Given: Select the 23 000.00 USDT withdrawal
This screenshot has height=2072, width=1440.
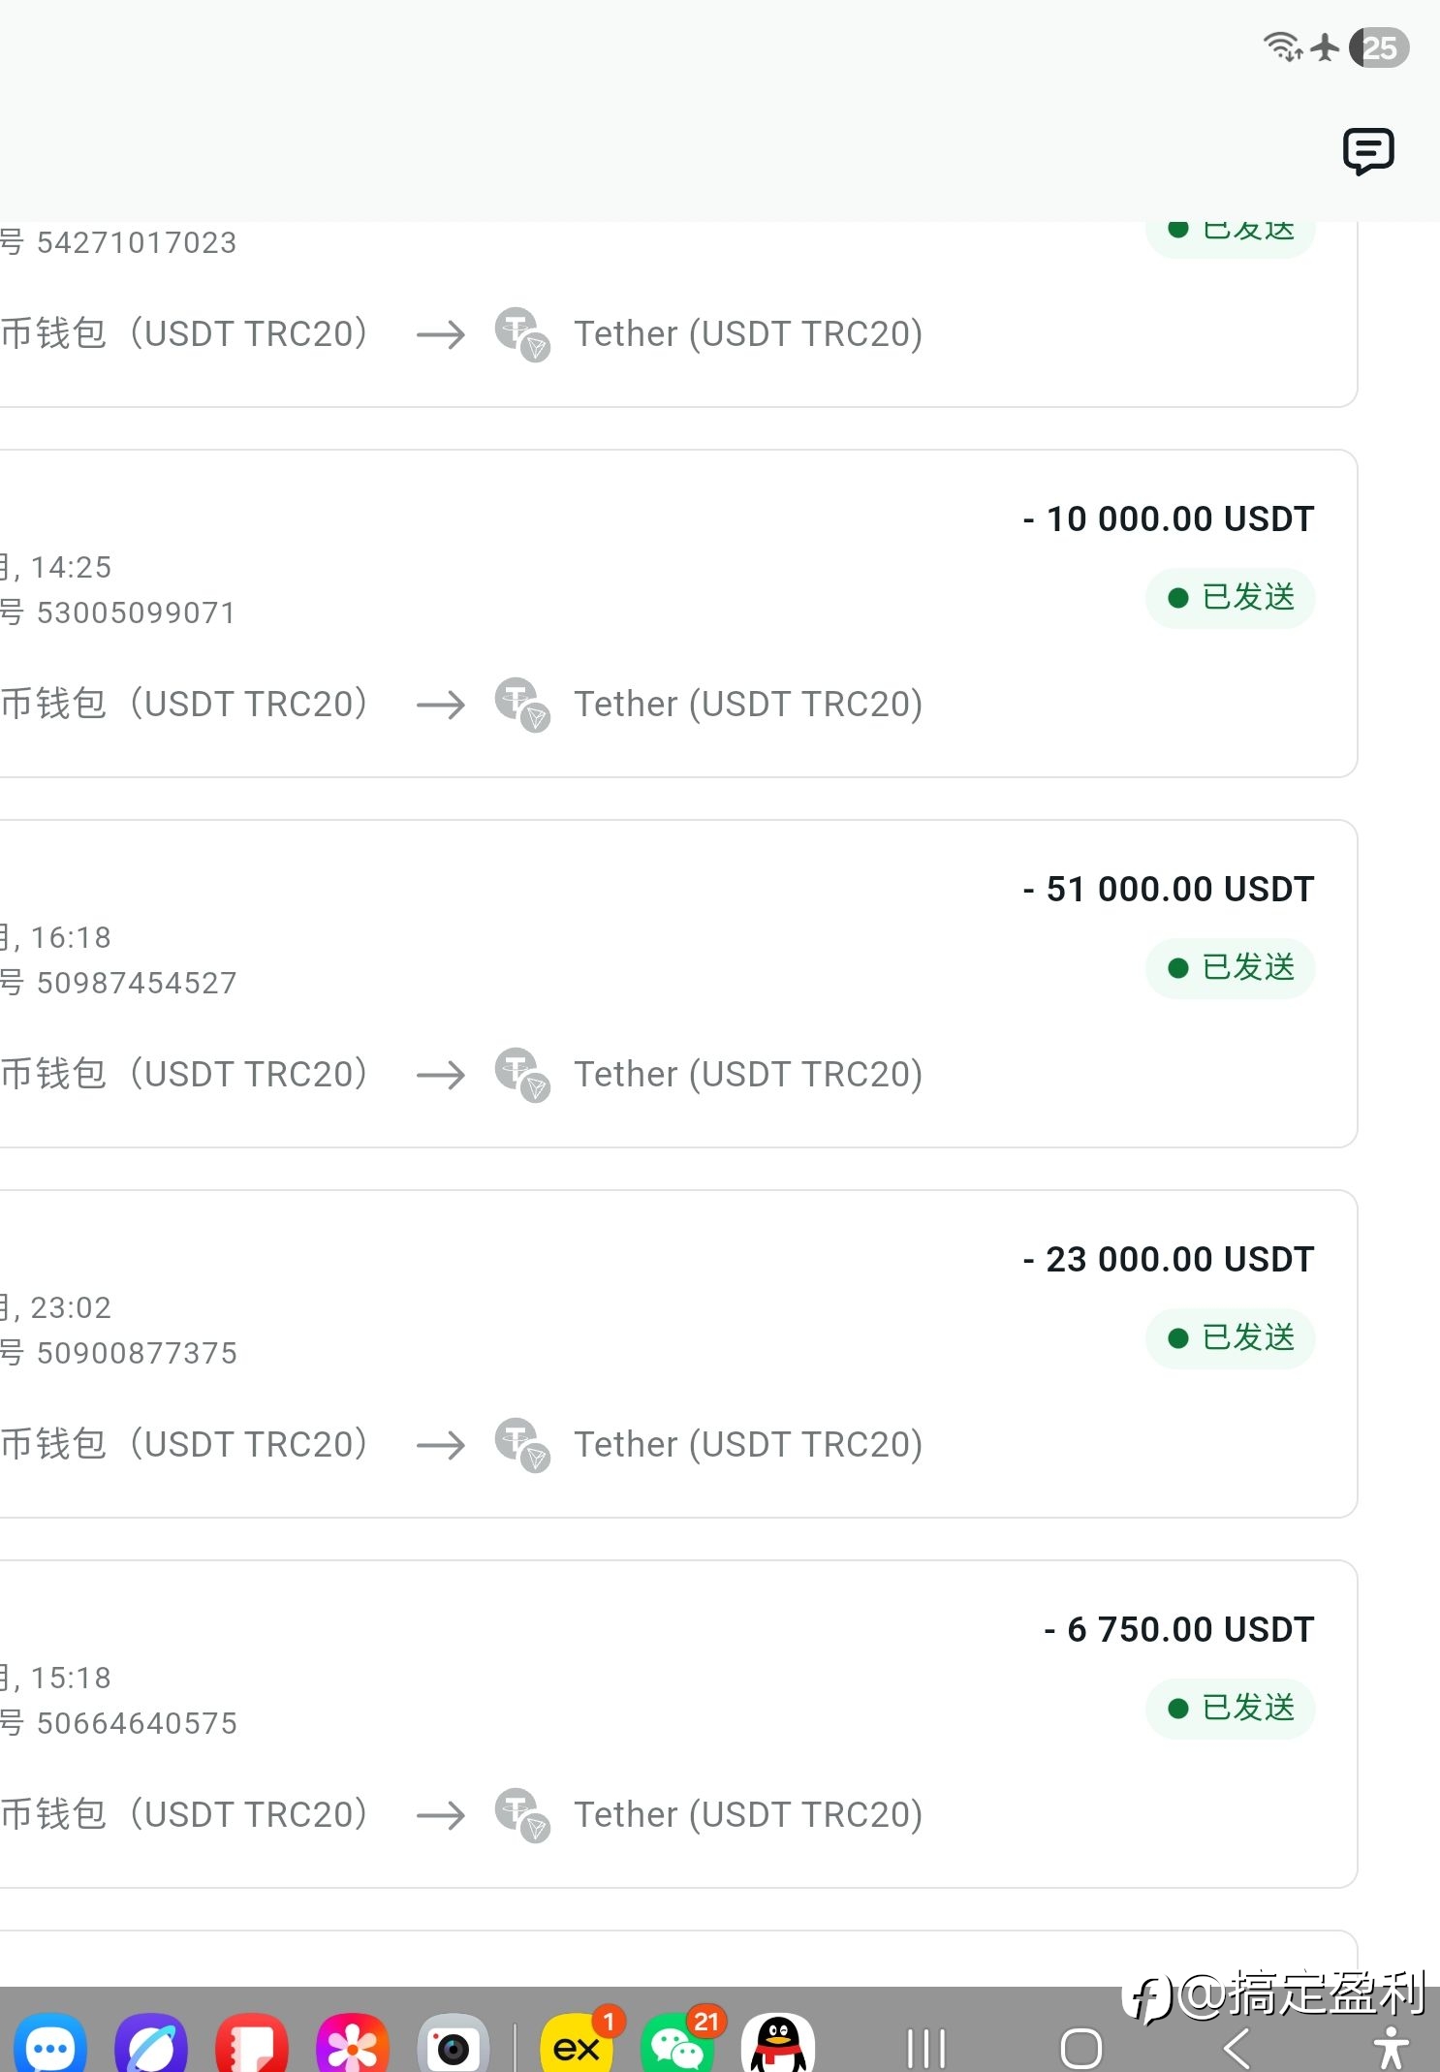Looking at the screenshot, I should 678,1354.
